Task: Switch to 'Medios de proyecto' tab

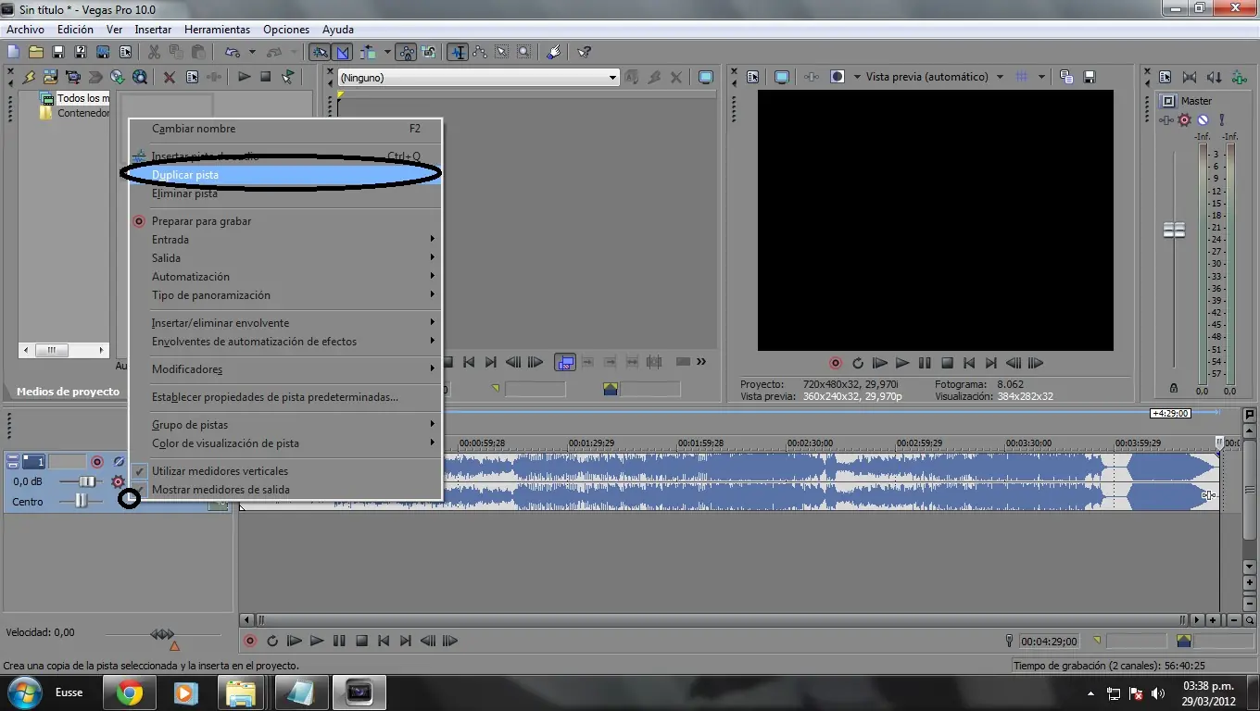Action: coord(68,392)
